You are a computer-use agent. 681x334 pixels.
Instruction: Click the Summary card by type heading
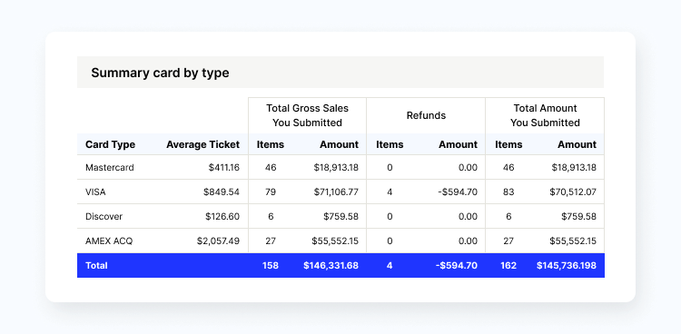tap(160, 73)
